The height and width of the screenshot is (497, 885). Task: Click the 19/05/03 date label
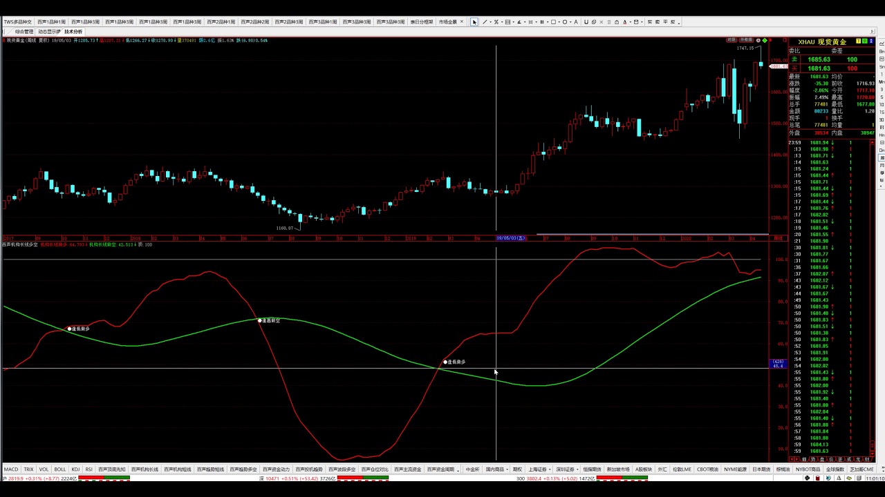pos(511,238)
